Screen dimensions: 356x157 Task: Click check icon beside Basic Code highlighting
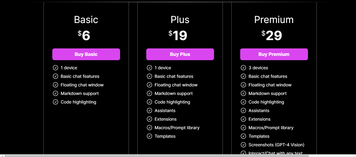pyautogui.click(x=56, y=102)
